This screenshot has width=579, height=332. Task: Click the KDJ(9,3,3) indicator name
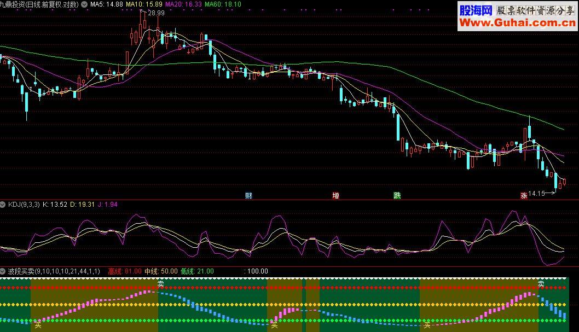coord(24,205)
